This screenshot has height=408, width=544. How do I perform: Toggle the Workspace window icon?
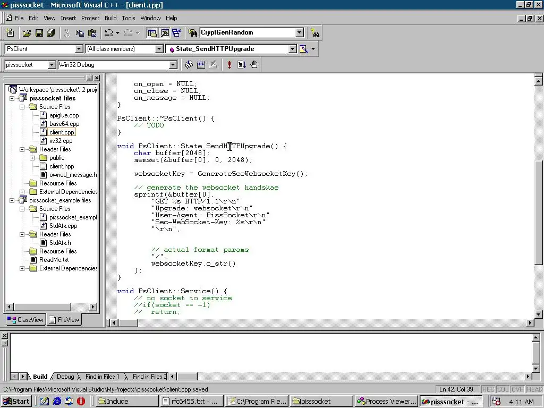(152, 33)
